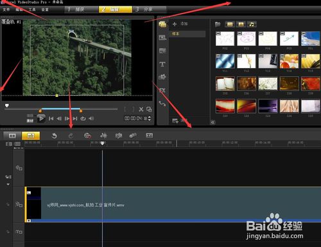Click the preview timecode field
This screenshot has height=247, width=321.
(x=135, y=119)
